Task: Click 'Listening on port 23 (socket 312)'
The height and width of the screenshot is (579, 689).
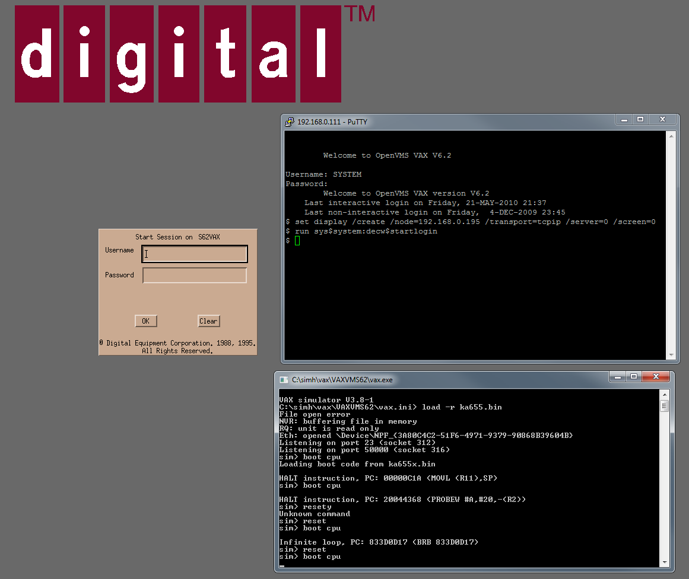Action: [x=357, y=443]
